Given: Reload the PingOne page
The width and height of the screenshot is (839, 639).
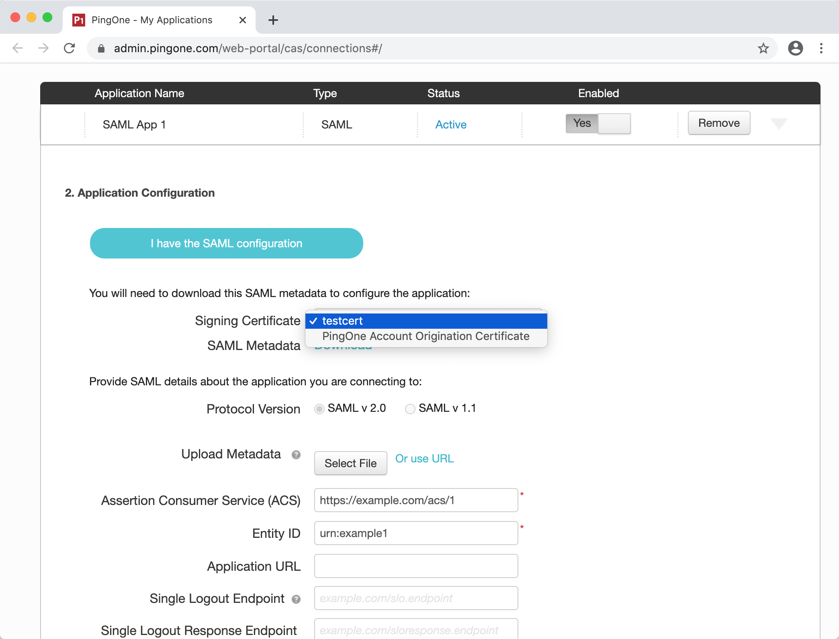Looking at the screenshot, I should coord(70,48).
